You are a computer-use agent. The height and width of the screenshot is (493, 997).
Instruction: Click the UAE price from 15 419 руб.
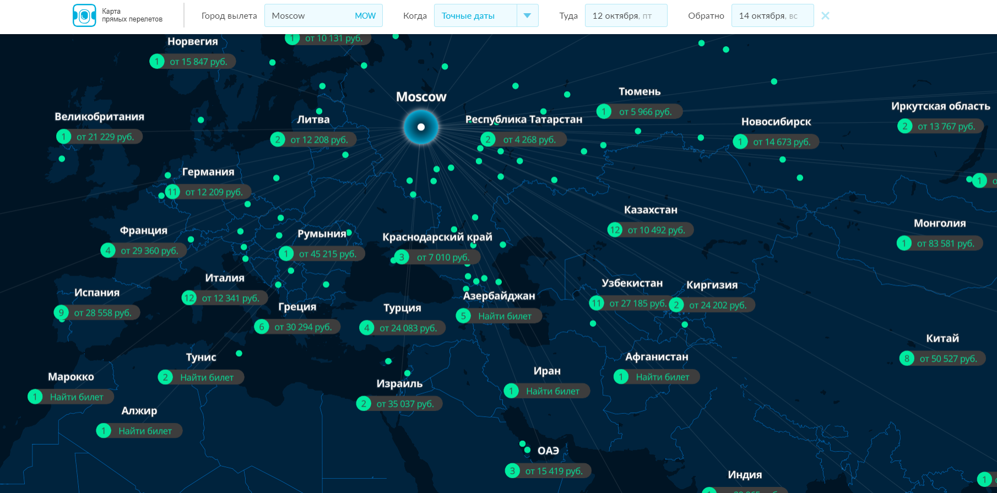[x=554, y=471]
